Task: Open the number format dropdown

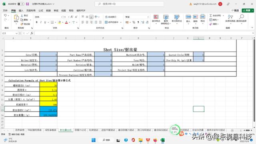Action: pos(148,17)
